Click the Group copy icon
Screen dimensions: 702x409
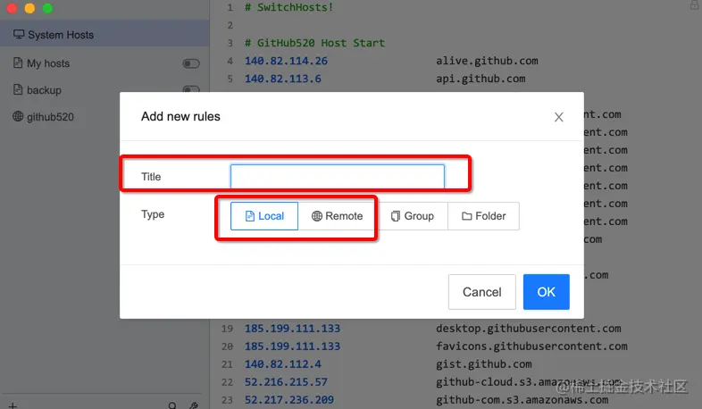[396, 216]
